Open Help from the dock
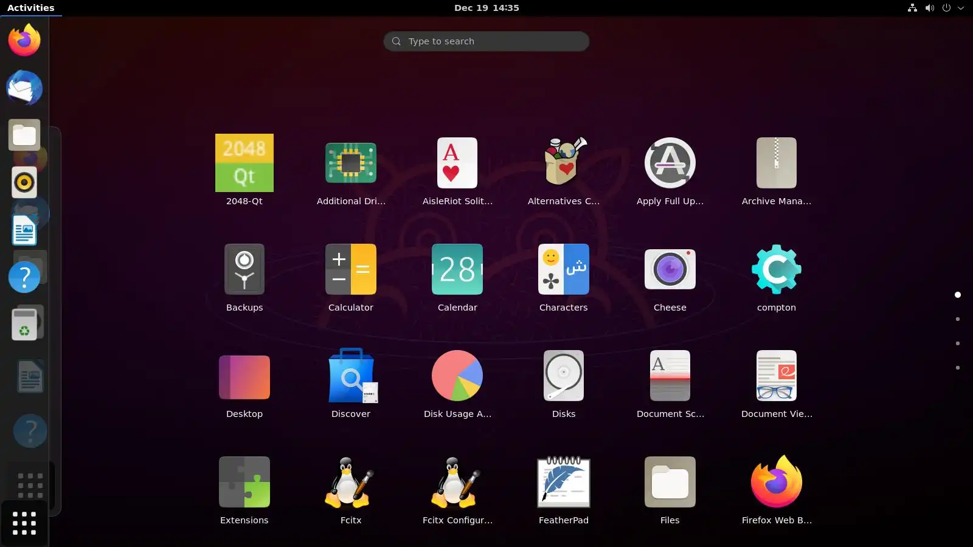This screenshot has width=973, height=547. point(24,277)
